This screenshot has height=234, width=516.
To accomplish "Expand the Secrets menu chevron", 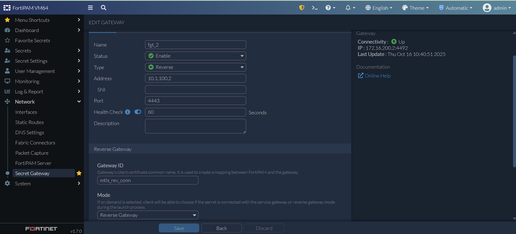I will pos(79,51).
